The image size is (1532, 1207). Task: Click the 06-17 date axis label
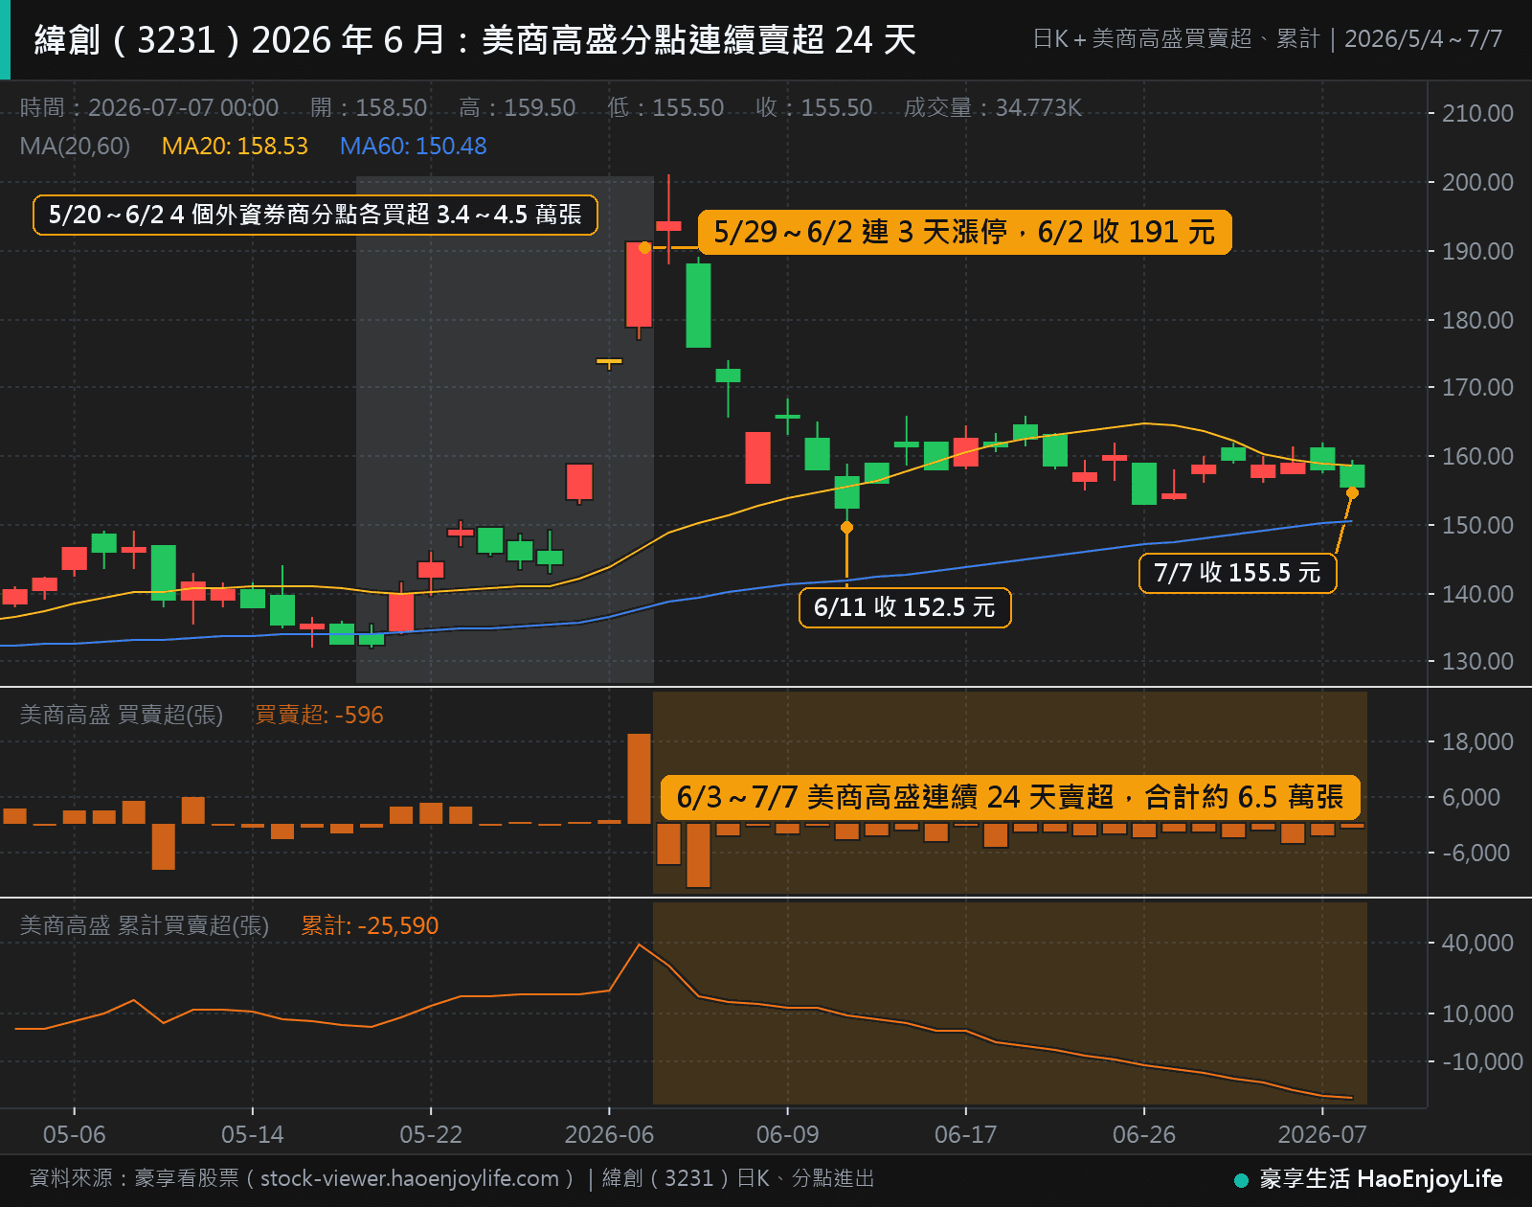[966, 1134]
